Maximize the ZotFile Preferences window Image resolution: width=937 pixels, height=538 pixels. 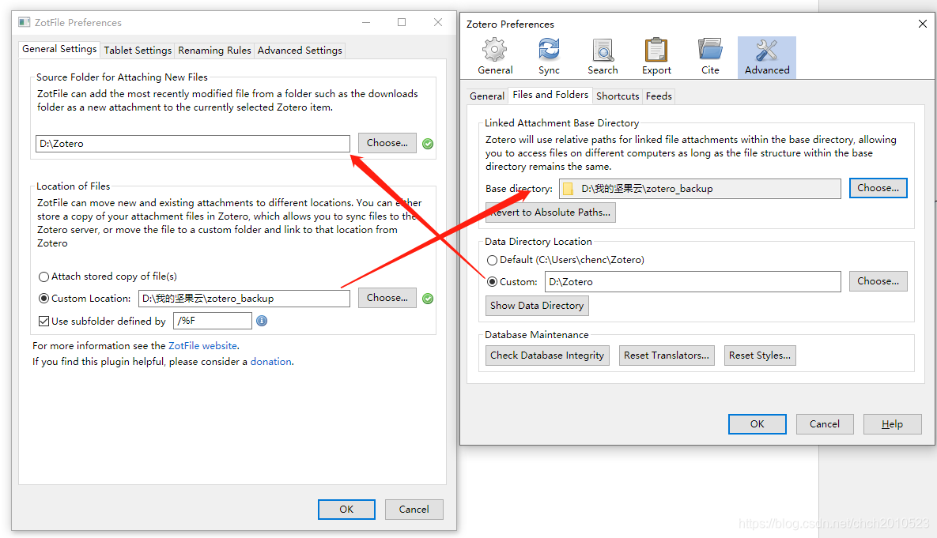click(402, 22)
